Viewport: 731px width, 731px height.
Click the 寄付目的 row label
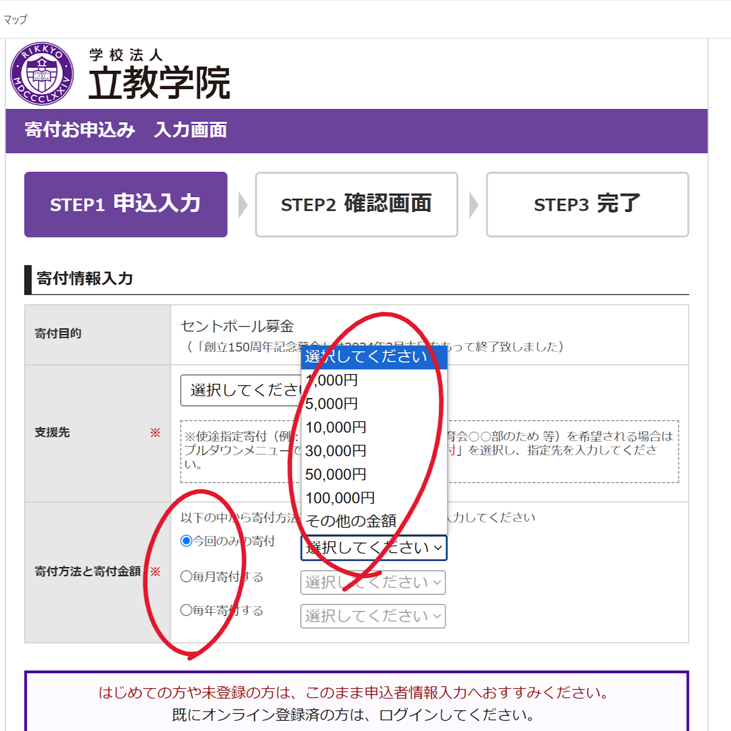[58, 334]
